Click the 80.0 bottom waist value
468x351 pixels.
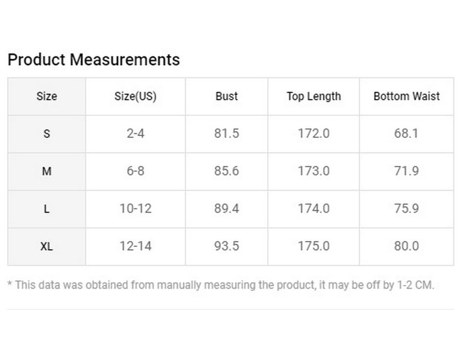406,246
